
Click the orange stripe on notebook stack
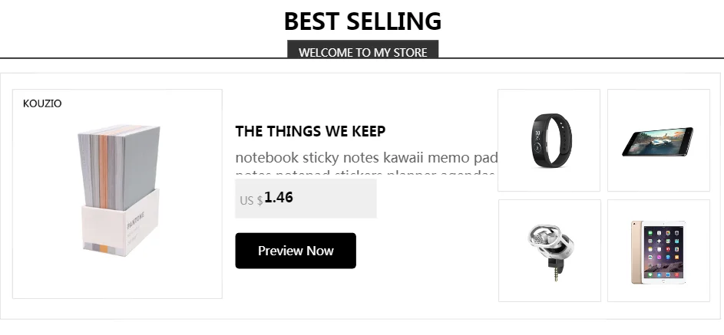(104, 170)
